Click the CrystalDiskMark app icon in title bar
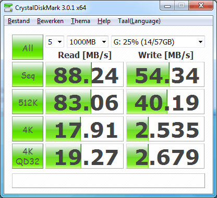The width and height of the screenshot is (217, 198). point(8,7)
